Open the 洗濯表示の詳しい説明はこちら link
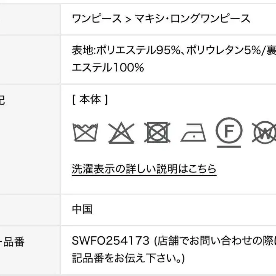This screenshot has height=276, width=276. point(144,169)
